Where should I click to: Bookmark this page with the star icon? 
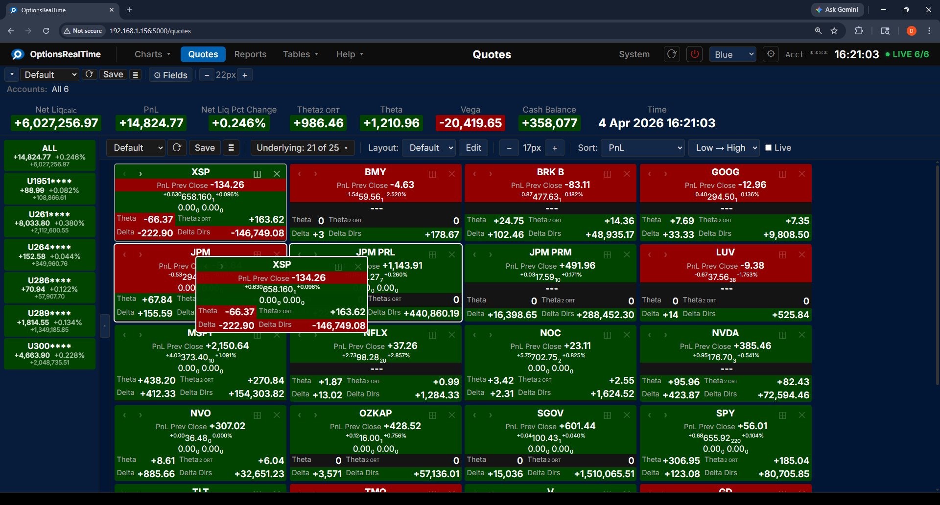click(x=834, y=31)
